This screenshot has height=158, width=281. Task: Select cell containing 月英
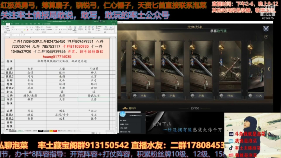click(30, 111)
